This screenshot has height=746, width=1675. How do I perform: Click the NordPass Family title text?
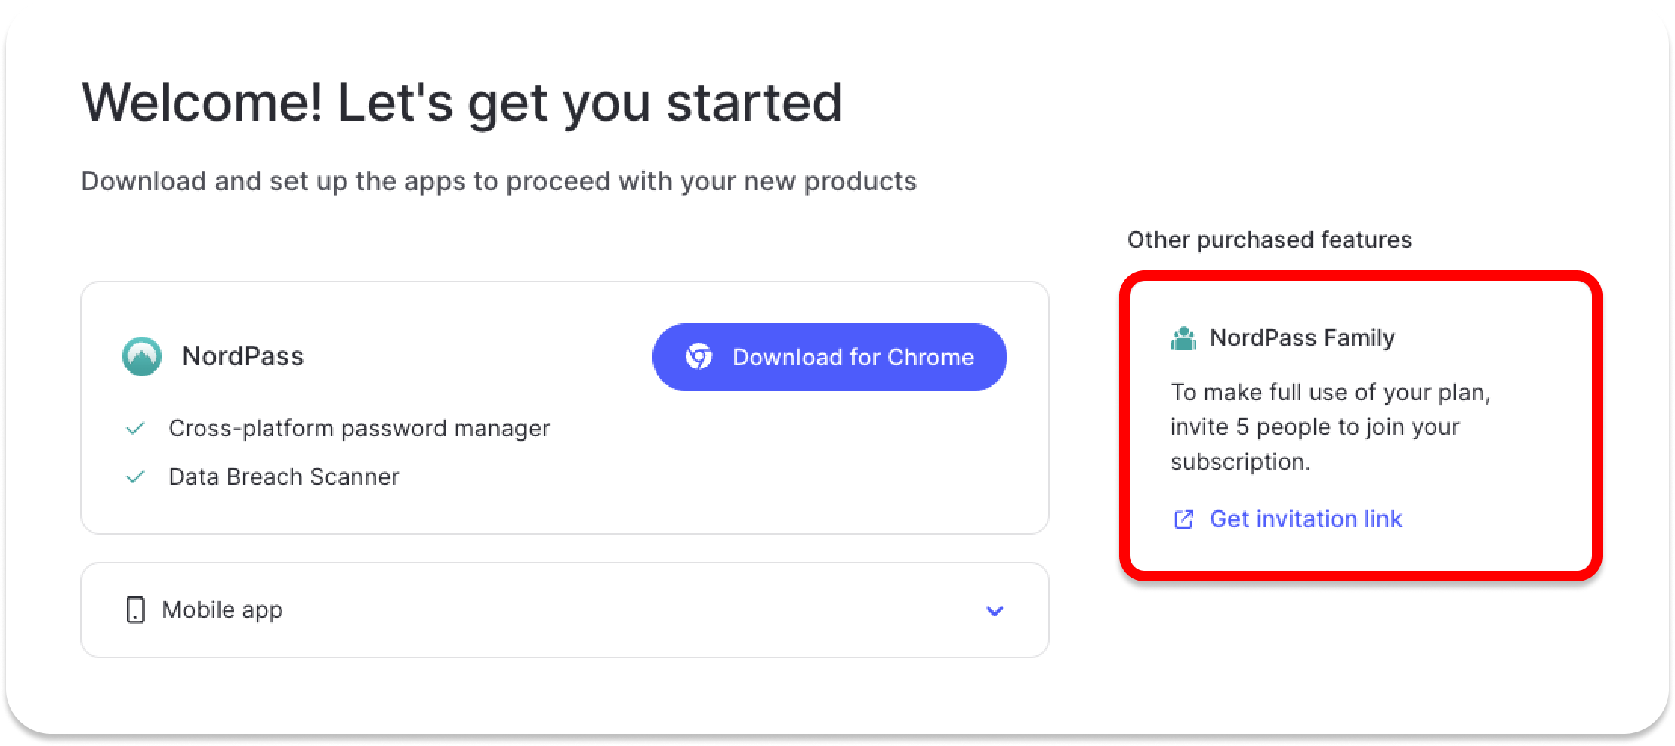tap(1302, 338)
